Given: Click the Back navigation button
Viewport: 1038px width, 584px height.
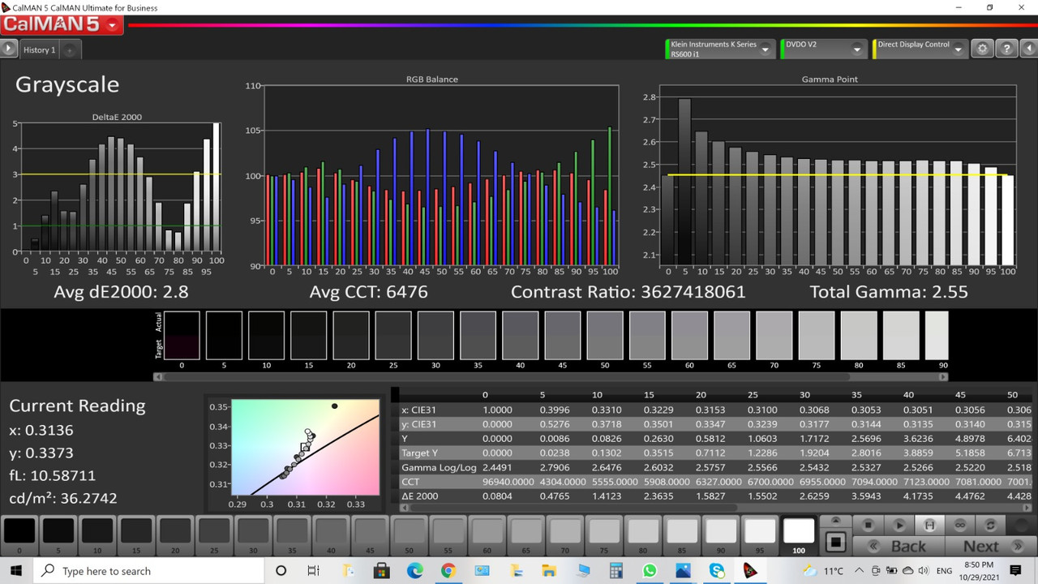Looking at the screenshot, I should click(x=900, y=546).
